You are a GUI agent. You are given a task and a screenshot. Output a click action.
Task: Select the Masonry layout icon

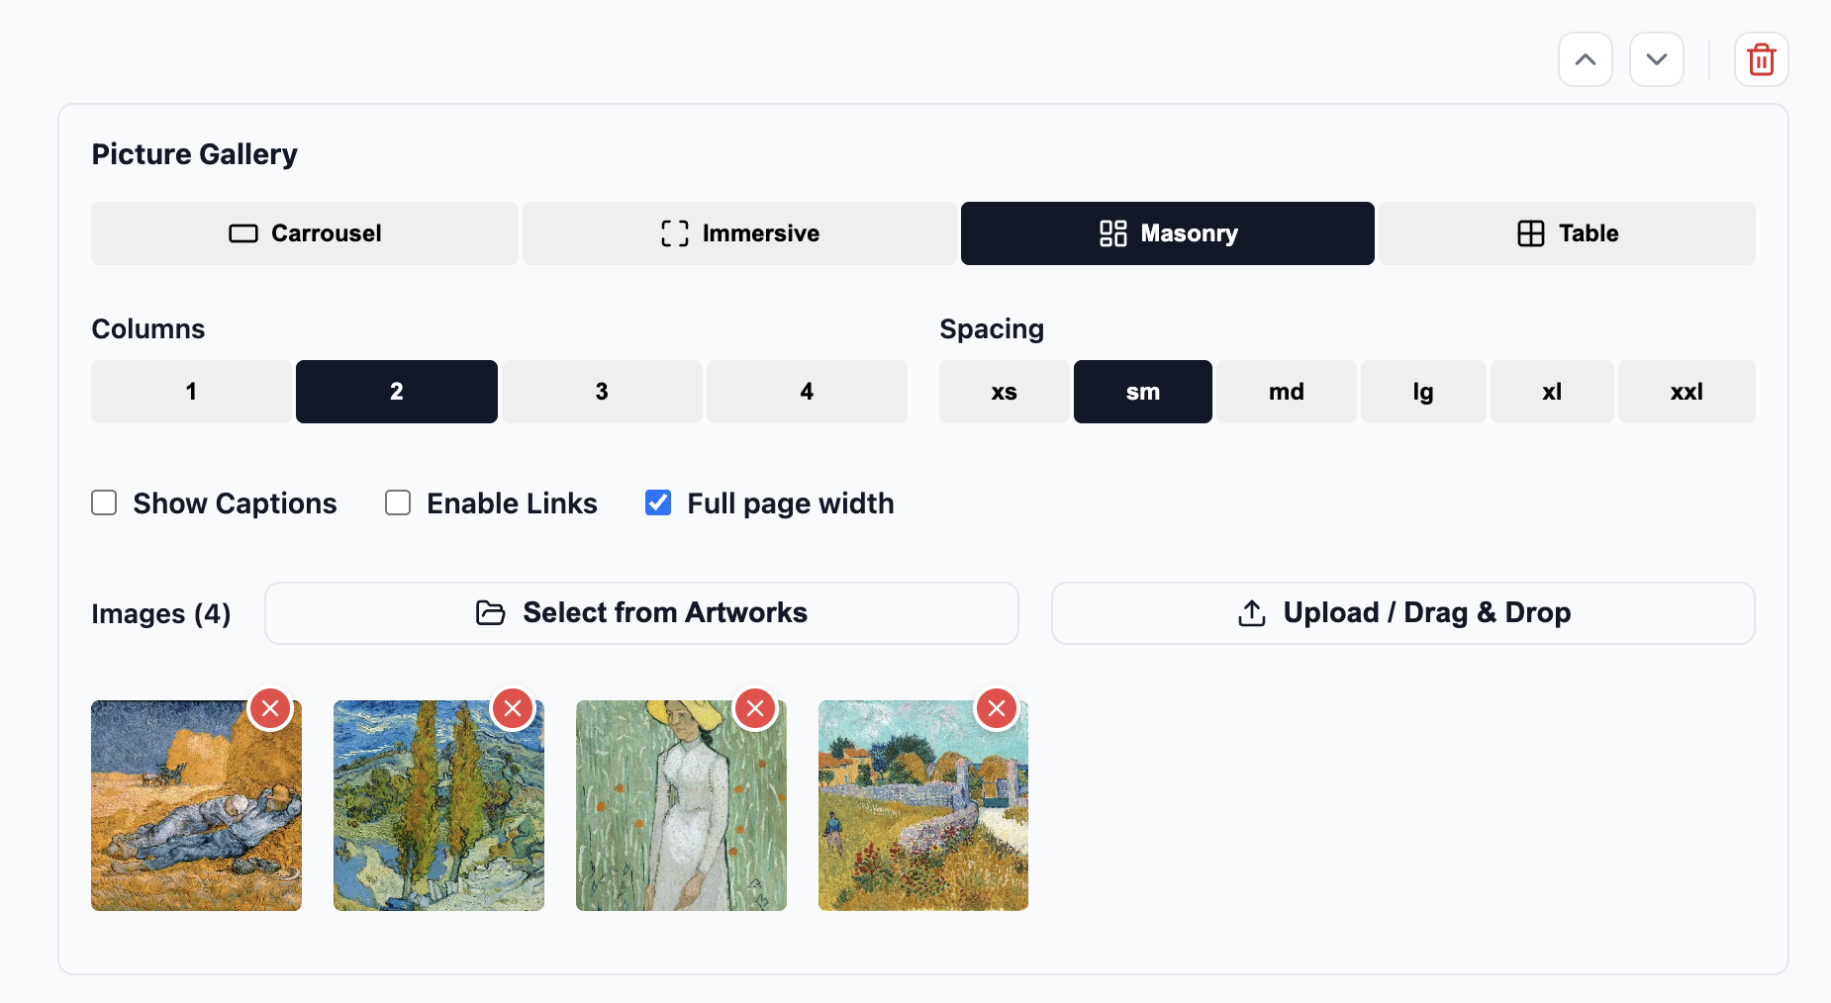pyautogui.click(x=1112, y=233)
